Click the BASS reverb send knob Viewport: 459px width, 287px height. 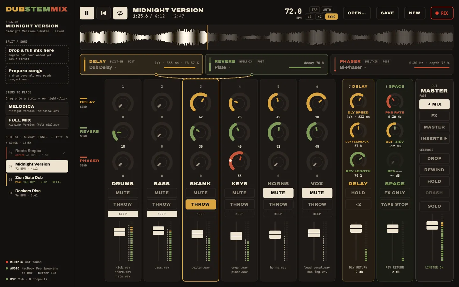[162, 133]
